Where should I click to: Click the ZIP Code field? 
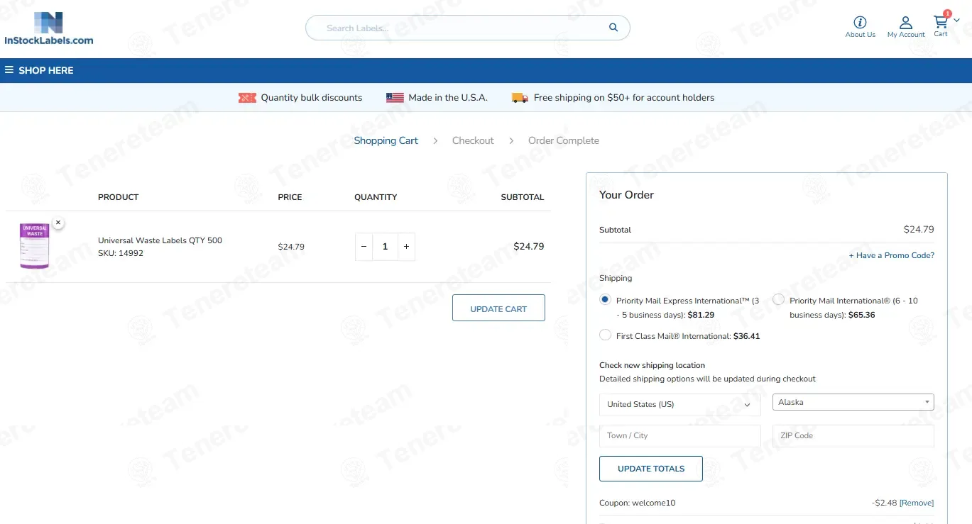pos(853,435)
